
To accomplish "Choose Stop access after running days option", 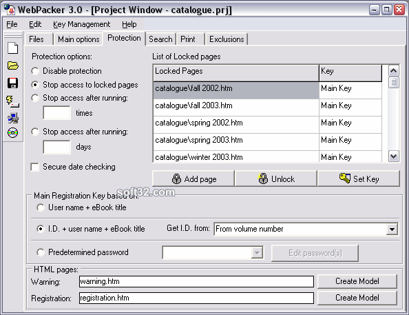I will pyautogui.click(x=35, y=132).
